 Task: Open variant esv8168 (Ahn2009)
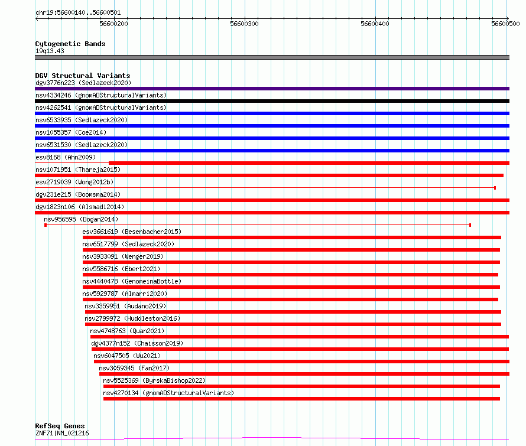(x=66, y=157)
